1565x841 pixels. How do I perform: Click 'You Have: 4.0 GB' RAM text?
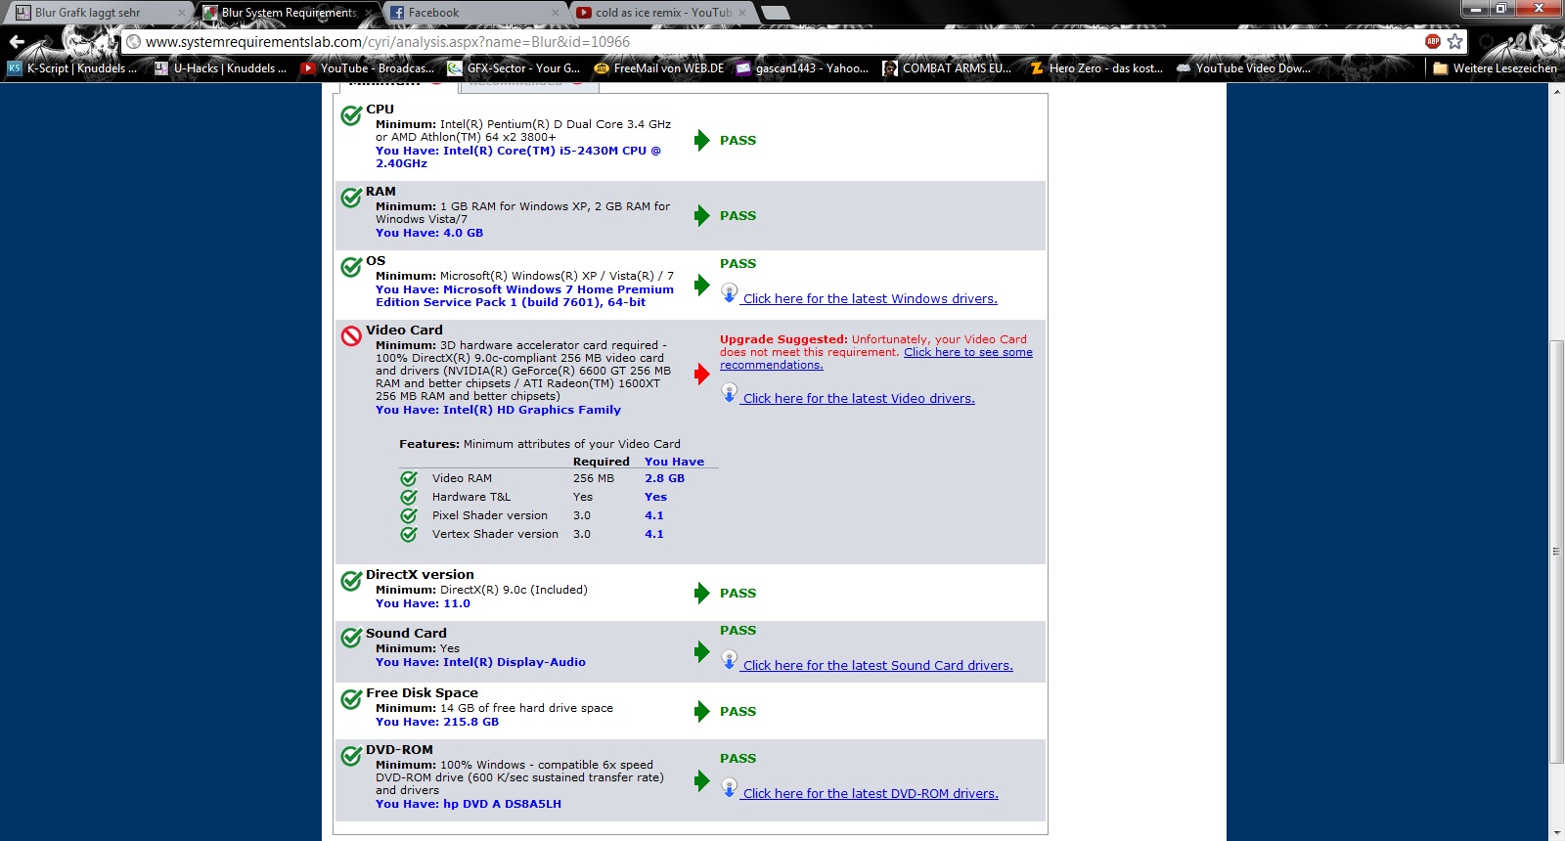point(429,233)
